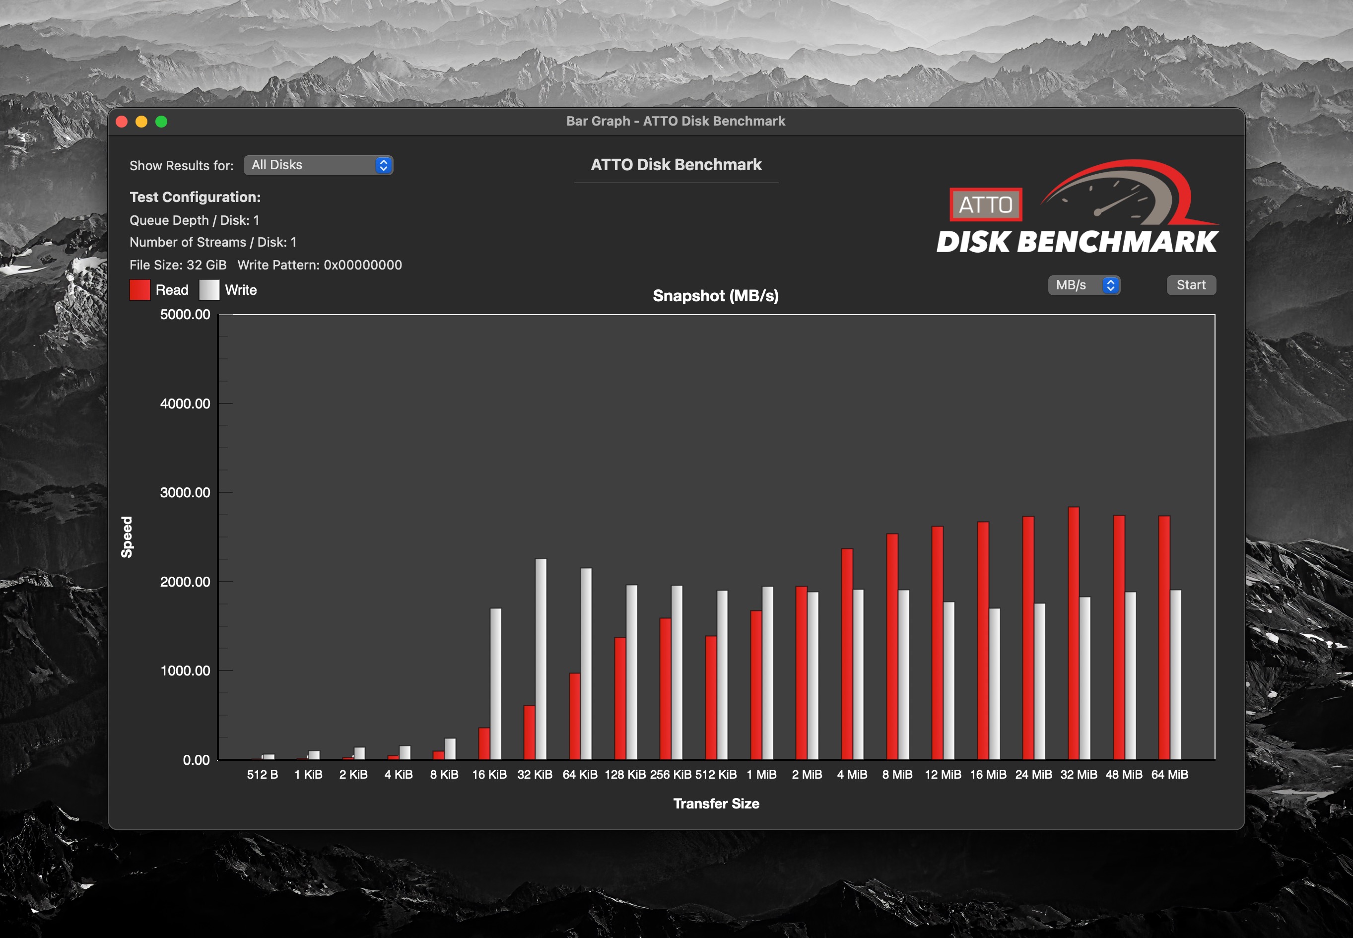The width and height of the screenshot is (1353, 938).
Task: Click 'Queue Depth / Disk: 1' text
Action: (x=195, y=220)
